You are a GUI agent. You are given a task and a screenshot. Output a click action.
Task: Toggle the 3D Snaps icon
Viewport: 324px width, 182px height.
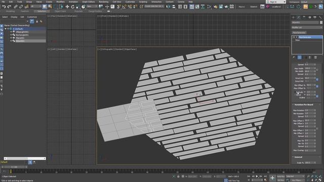tap(118, 7)
